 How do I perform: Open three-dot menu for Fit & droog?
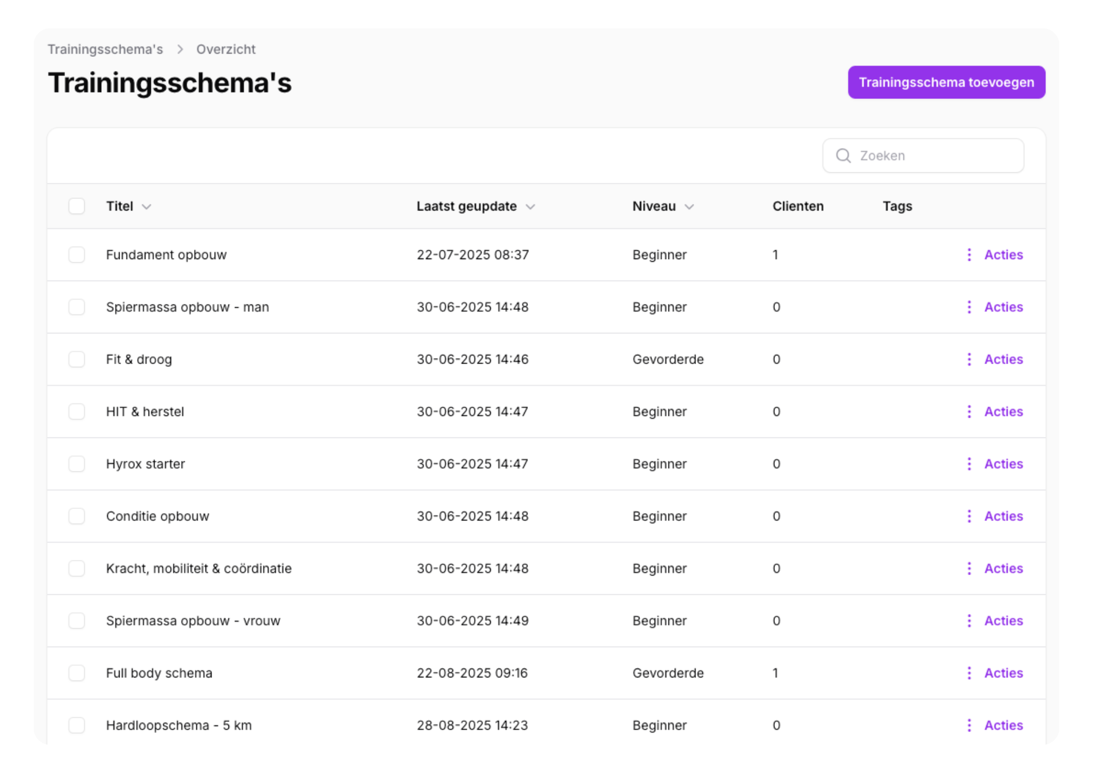968,359
